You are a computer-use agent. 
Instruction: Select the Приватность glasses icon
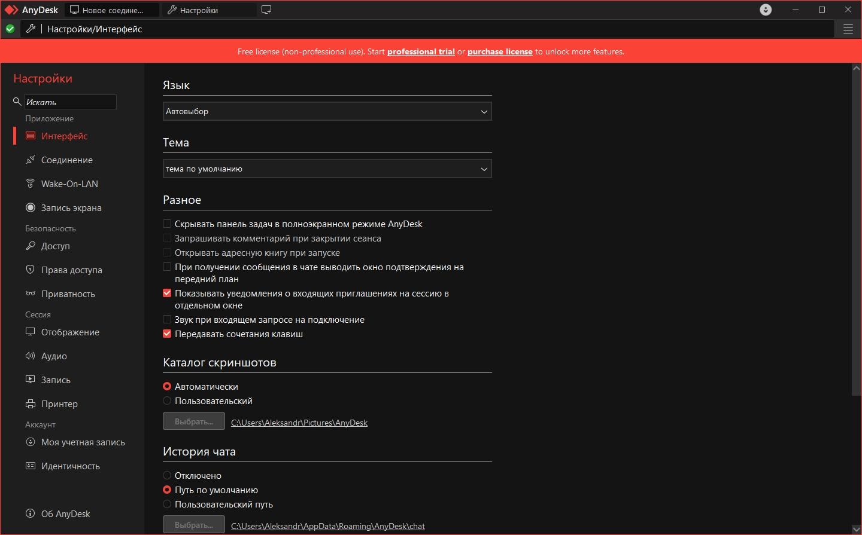[x=31, y=294]
